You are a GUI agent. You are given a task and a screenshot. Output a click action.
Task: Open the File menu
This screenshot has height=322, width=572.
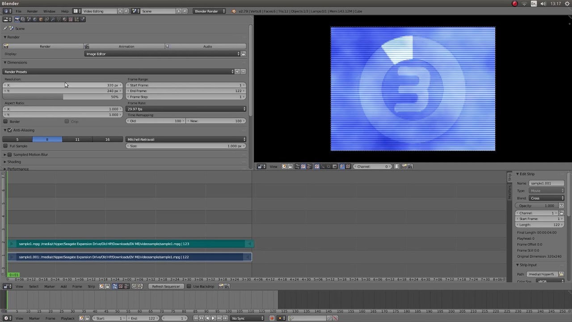18,11
